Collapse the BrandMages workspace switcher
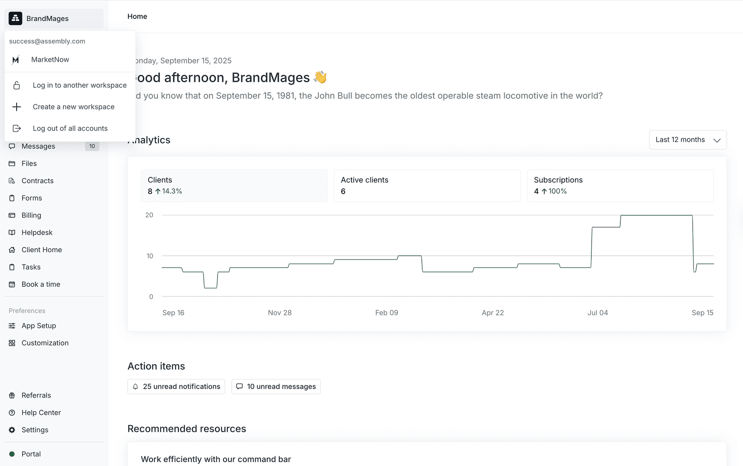 click(x=54, y=19)
